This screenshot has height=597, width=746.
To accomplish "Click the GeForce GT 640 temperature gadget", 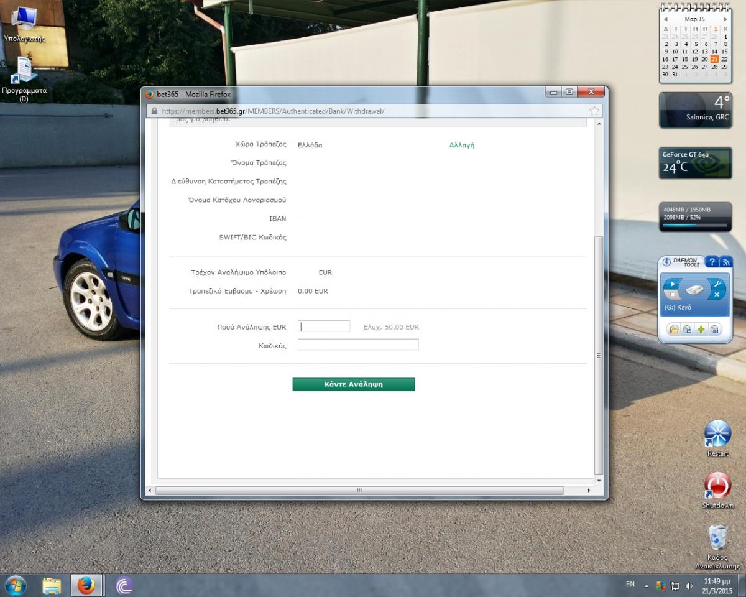I will pos(695,163).
